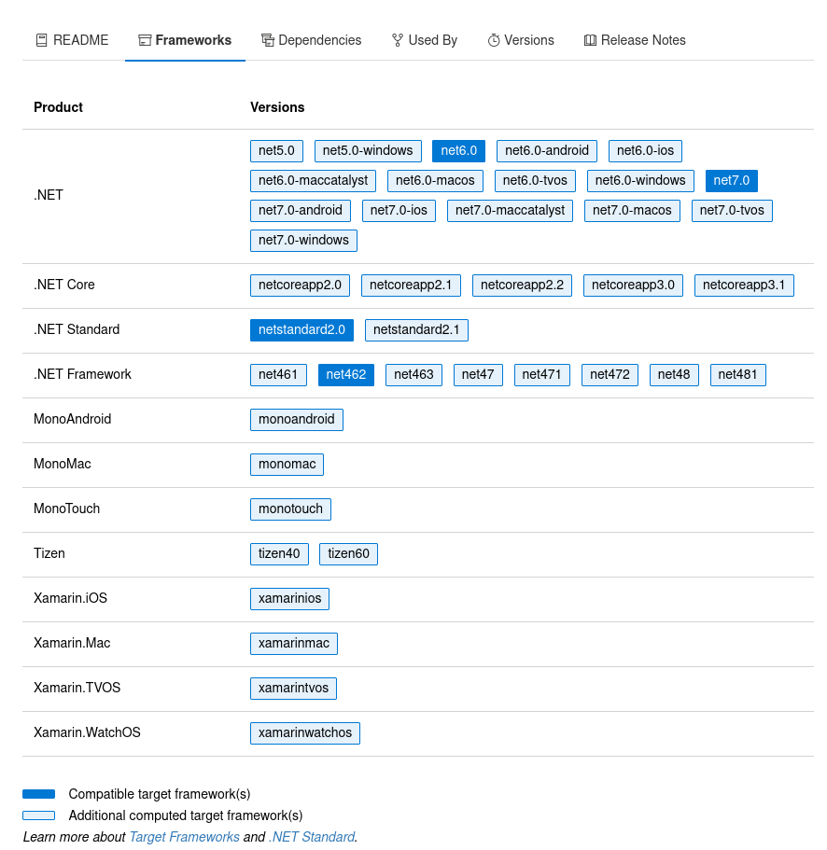Select the highlighted netstandard2.0 badge
This screenshot has height=850, width=827.
[x=301, y=330]
